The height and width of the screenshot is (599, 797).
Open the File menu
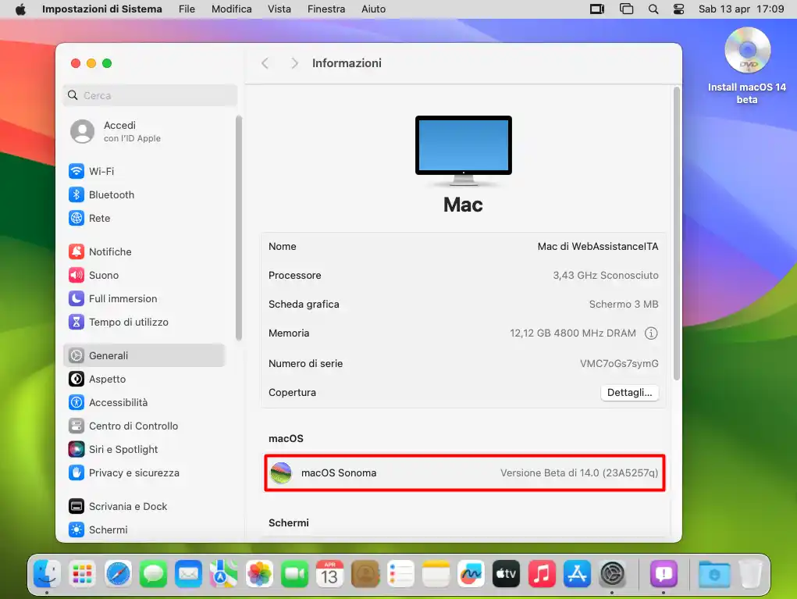(187, 9)
